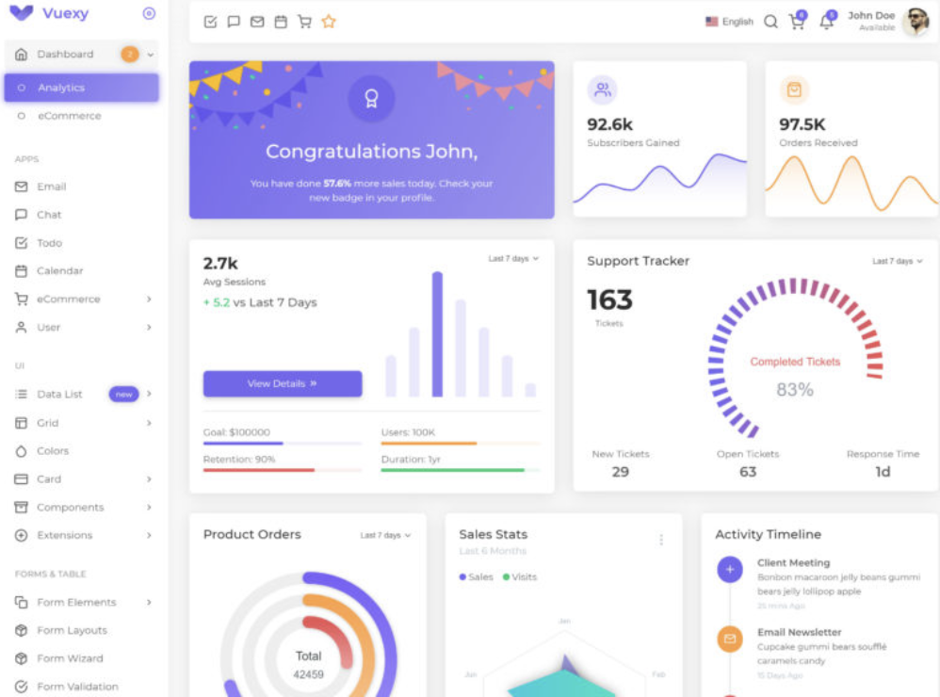Open the Chat shortcut in the top bar
Viewport: 940px width, 697px height.
coord(234,22)
